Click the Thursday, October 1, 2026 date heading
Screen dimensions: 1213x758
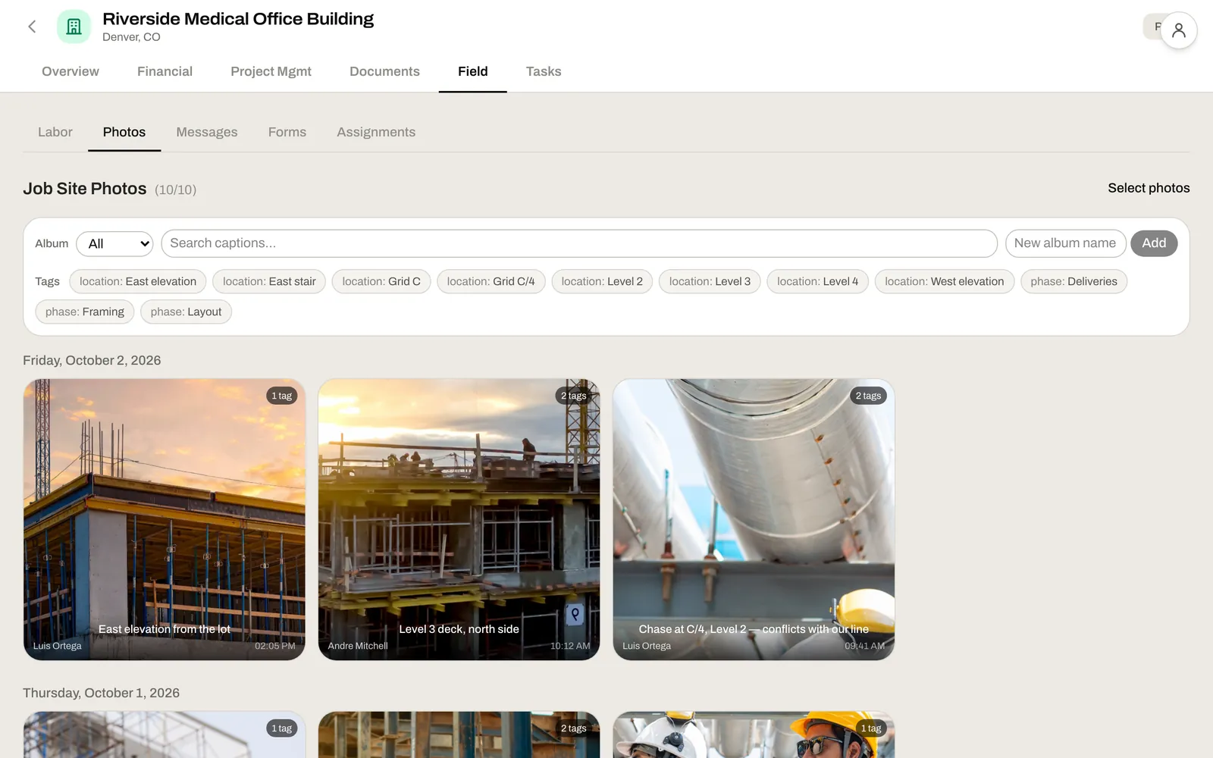(x=101, y=693)
